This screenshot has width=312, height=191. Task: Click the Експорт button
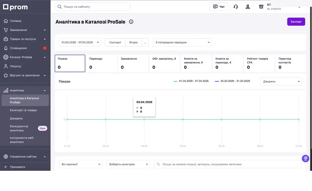pos(296,22)
